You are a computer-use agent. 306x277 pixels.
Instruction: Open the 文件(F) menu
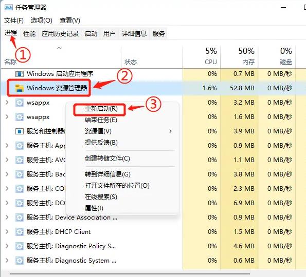(14, 21)
